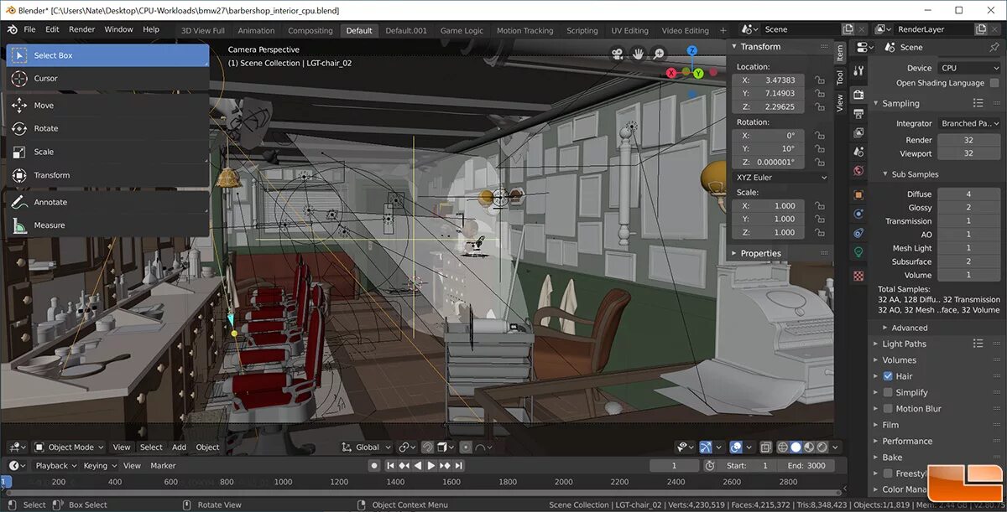Screen dimensions: 1007x512
Task: Play the animation forward
Action: [x=431, y=466]
